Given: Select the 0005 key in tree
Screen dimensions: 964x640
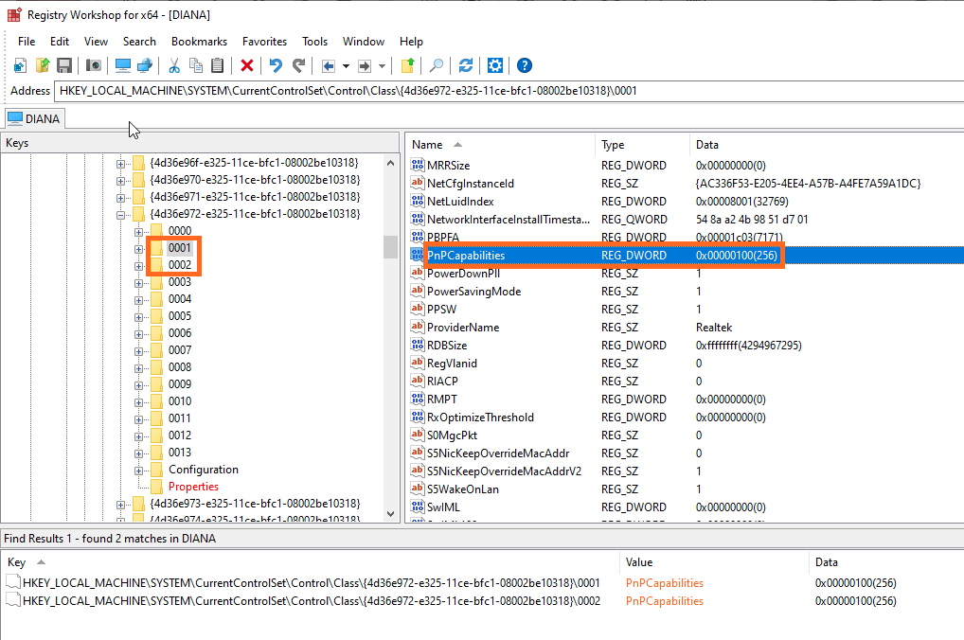Looking at the screenshot, I should [180, 316].
